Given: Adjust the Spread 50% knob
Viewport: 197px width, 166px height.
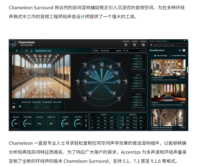Looking at the screenshot, I should point(16,123).
